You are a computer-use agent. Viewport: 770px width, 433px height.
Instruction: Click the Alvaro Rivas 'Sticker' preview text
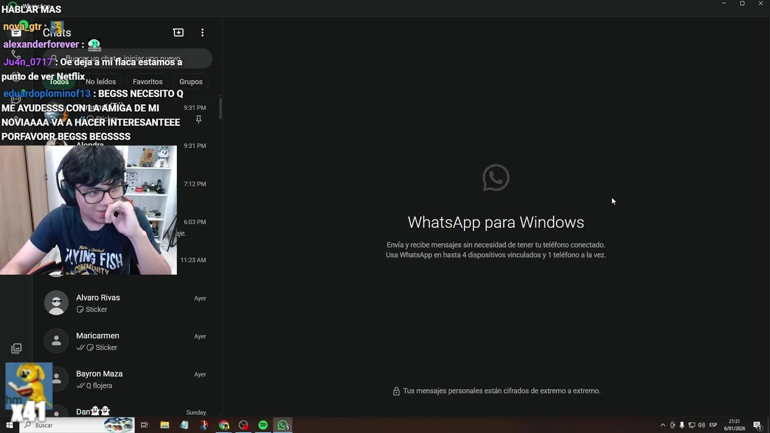96,310
